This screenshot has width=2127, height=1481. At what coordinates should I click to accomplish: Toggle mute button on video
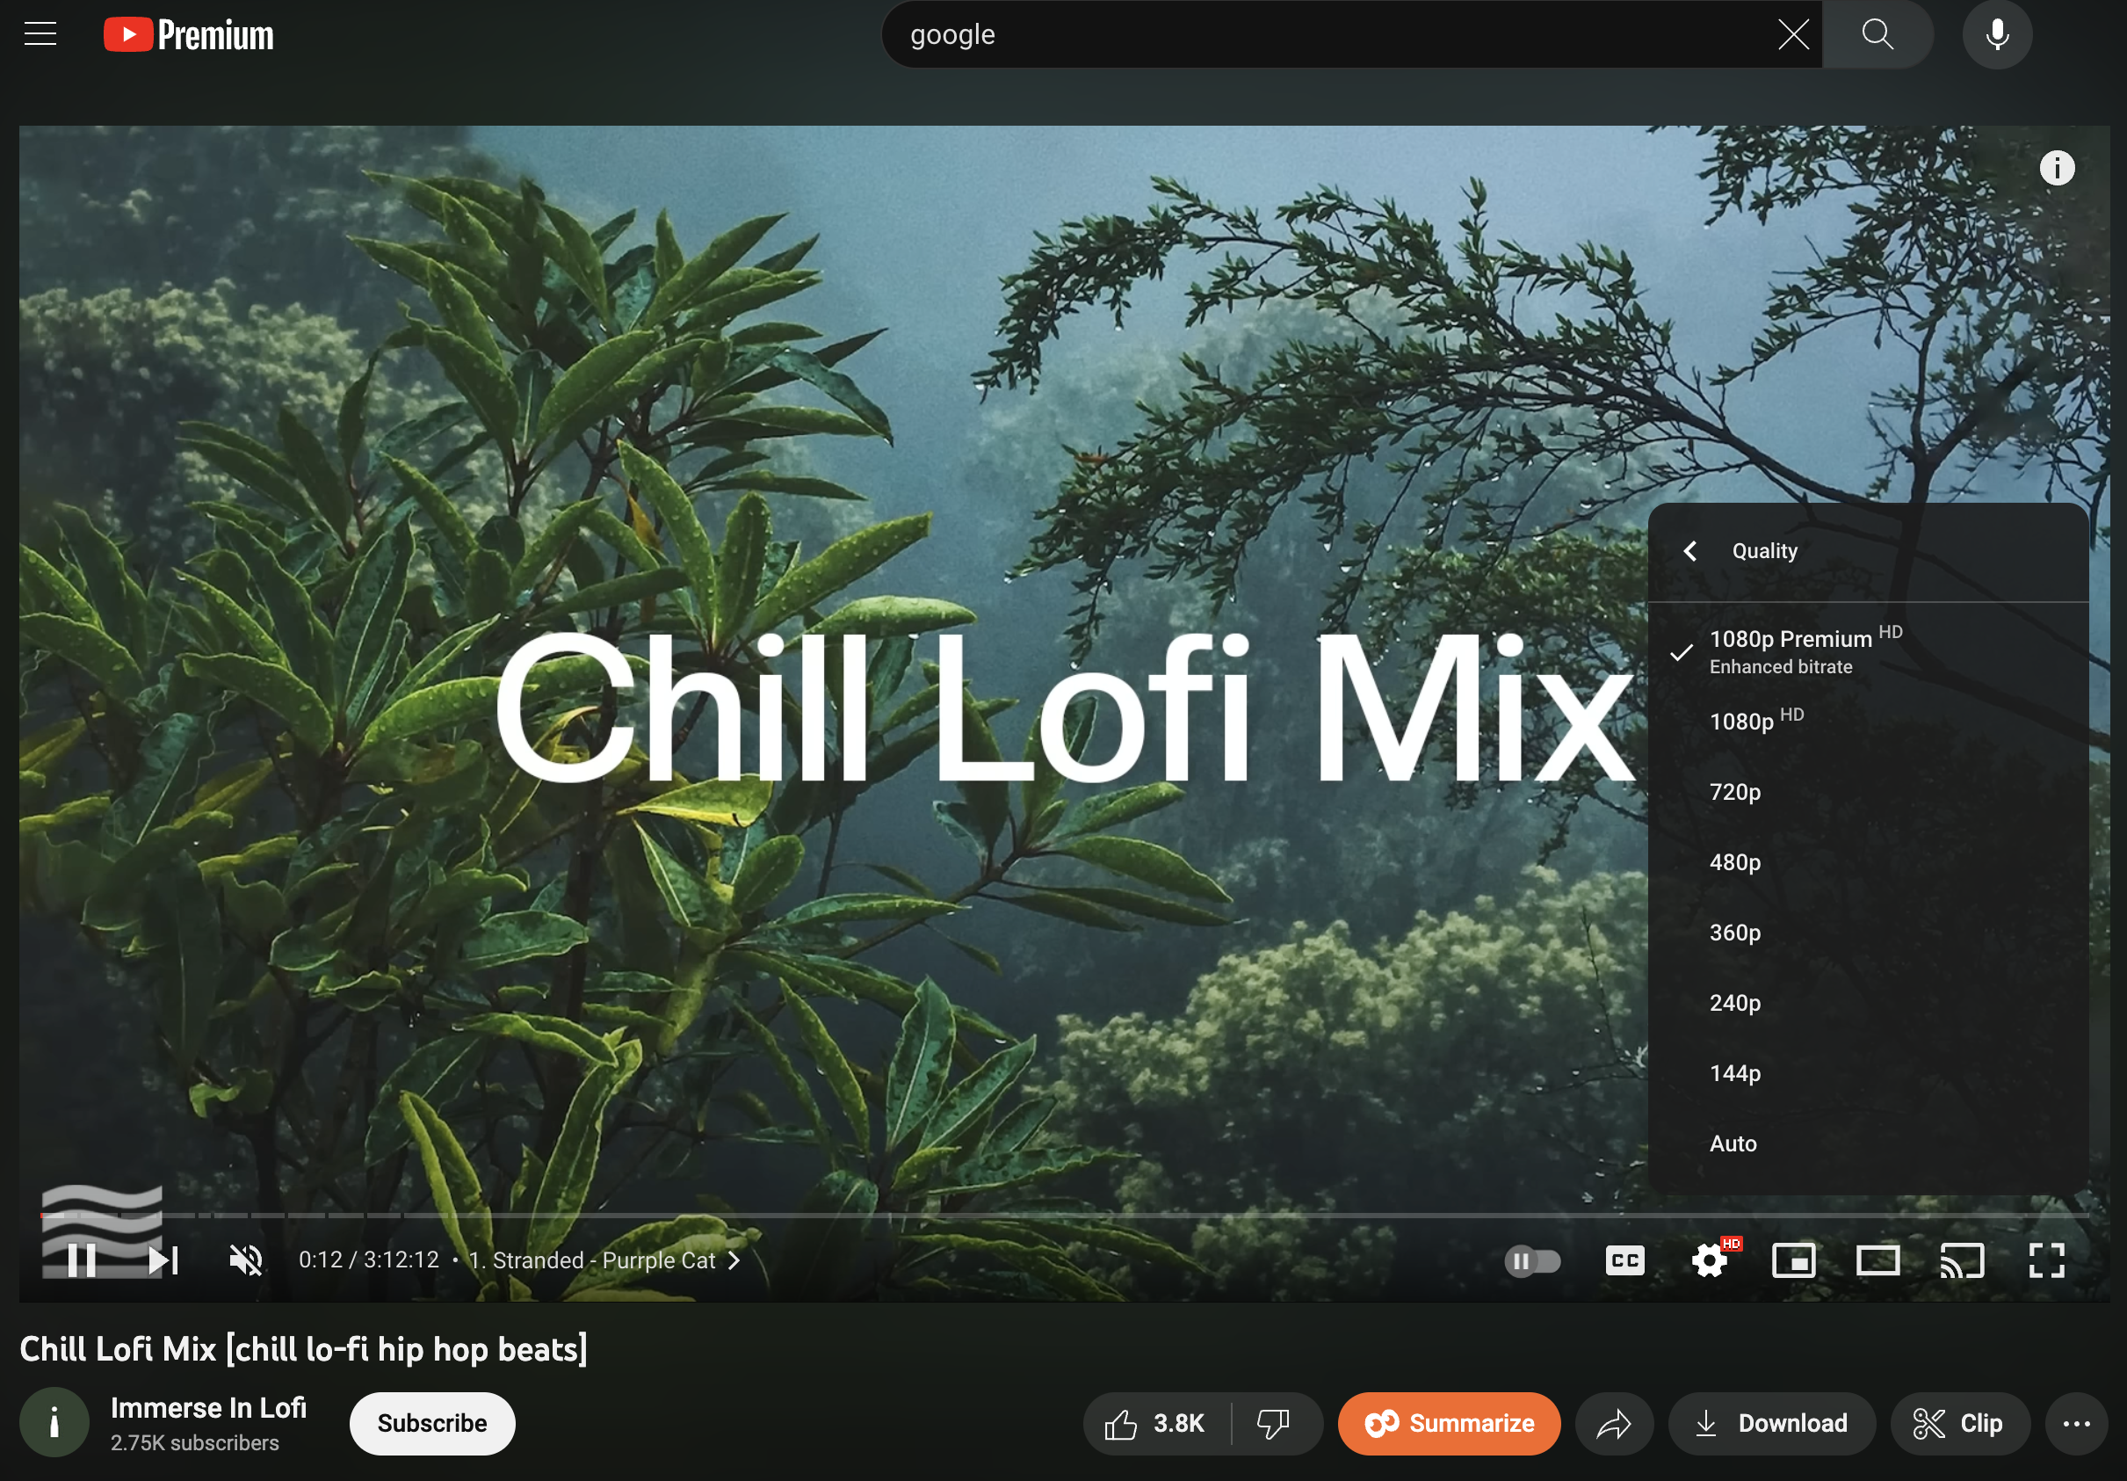[246, 1260]
